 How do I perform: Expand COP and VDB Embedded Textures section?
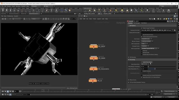click(x=129, y=82)
